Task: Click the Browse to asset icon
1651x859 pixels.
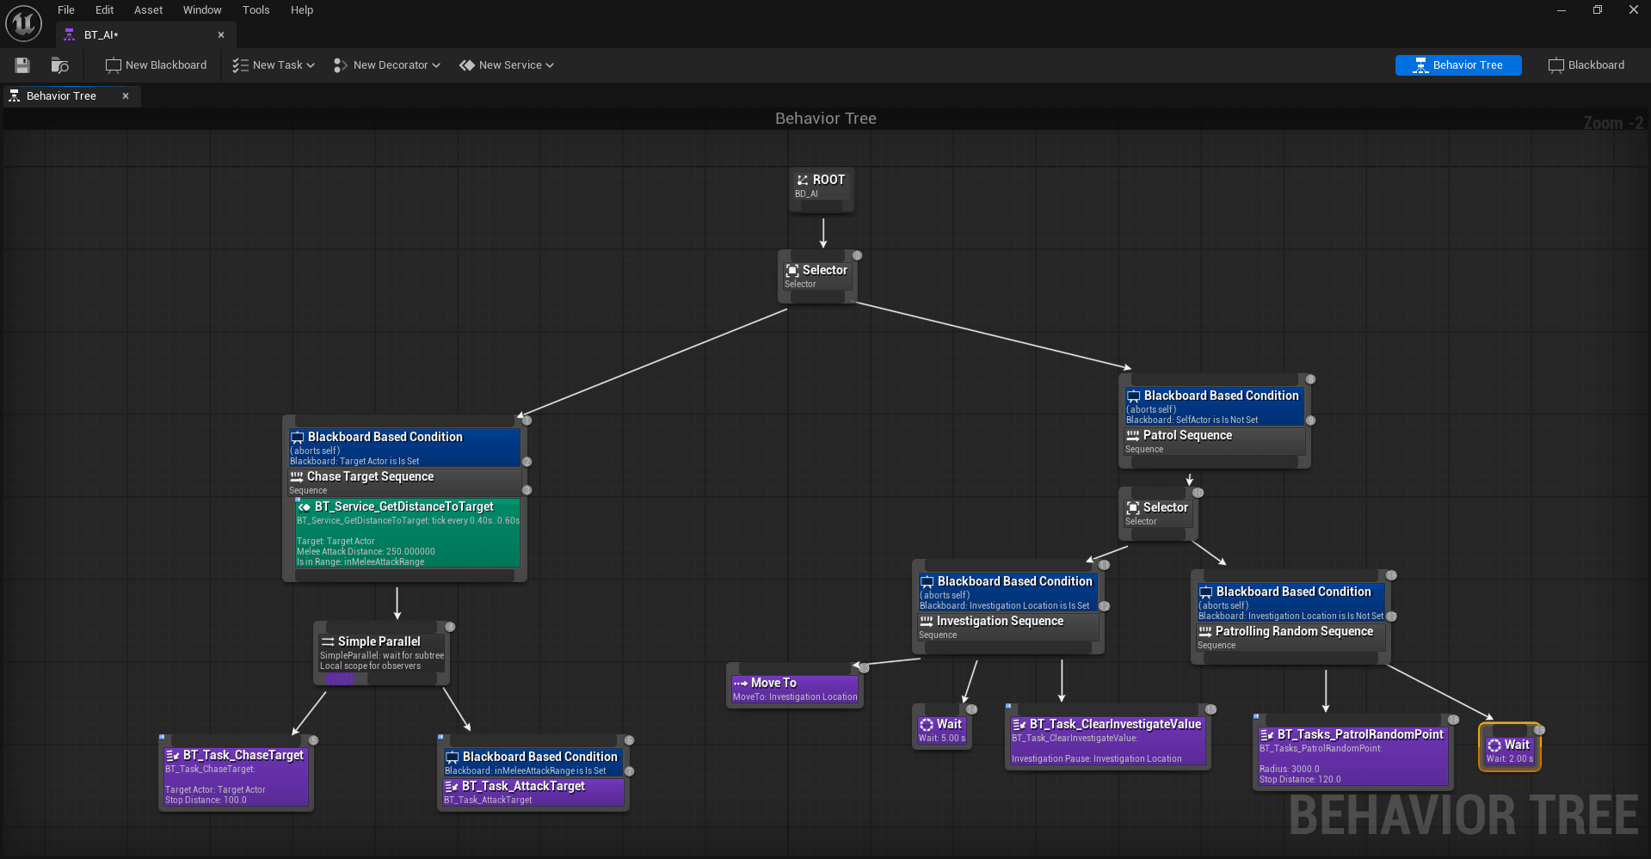Action: [59, 65]
